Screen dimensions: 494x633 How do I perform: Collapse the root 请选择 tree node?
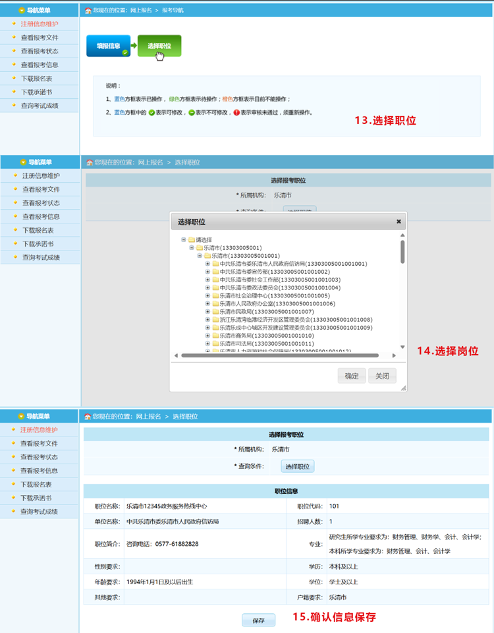(184, 240)
